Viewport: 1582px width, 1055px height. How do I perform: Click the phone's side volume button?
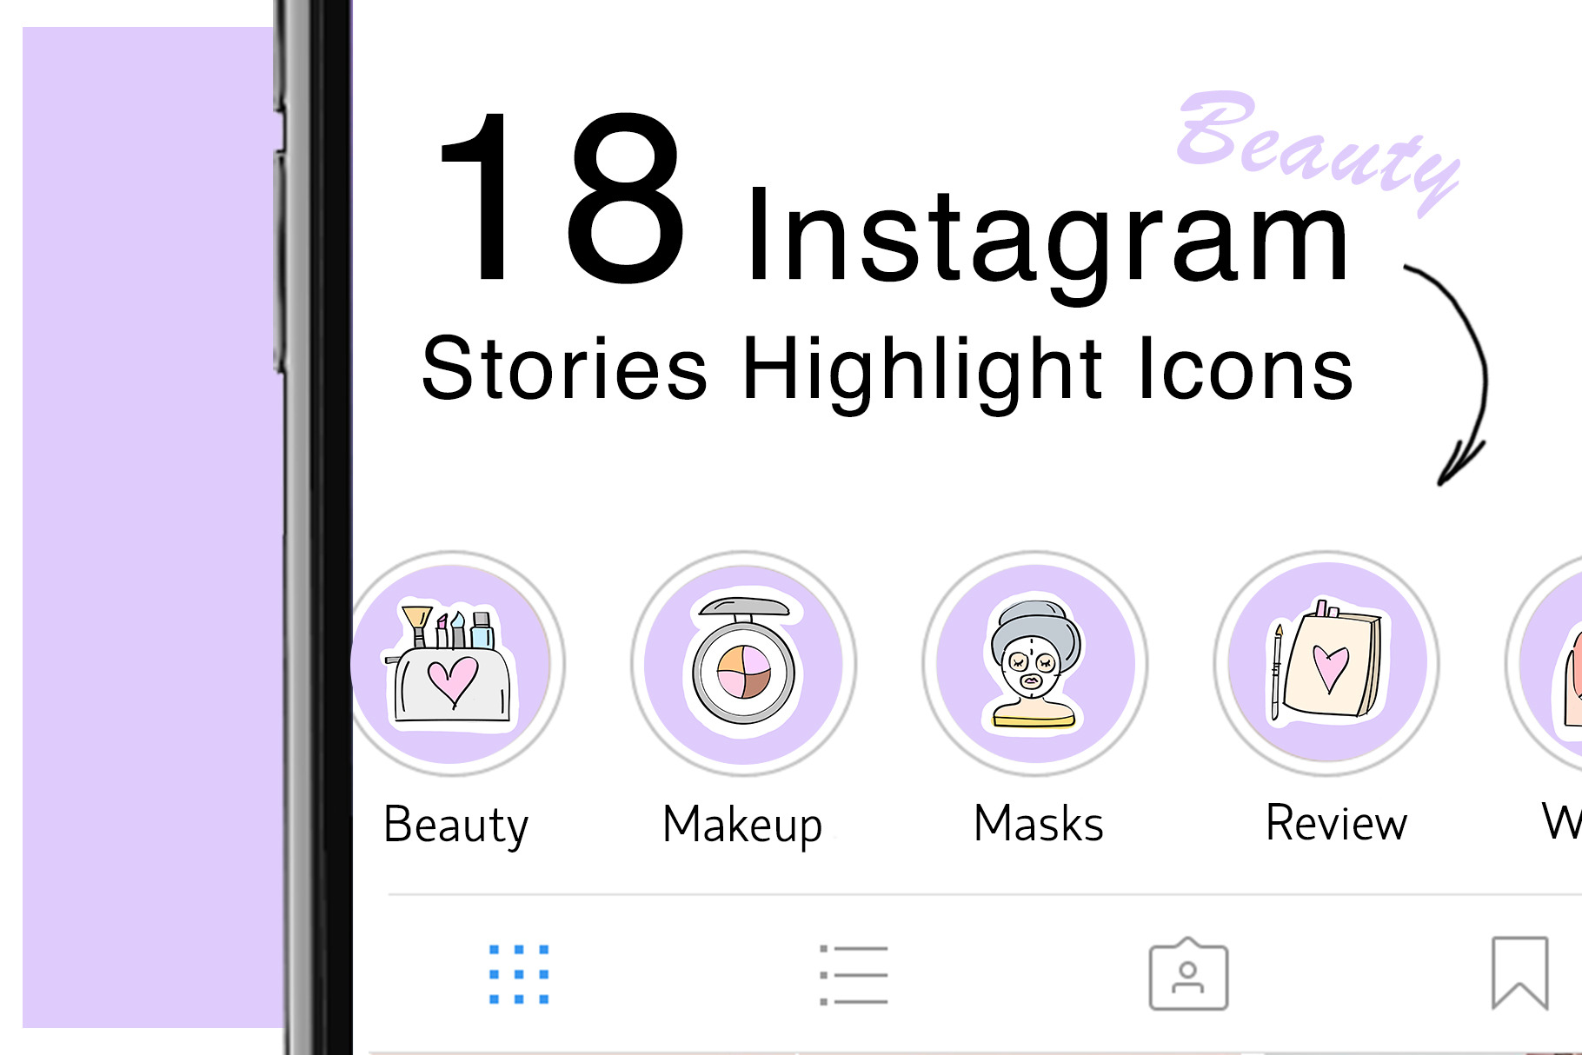(x=280, y=261)
